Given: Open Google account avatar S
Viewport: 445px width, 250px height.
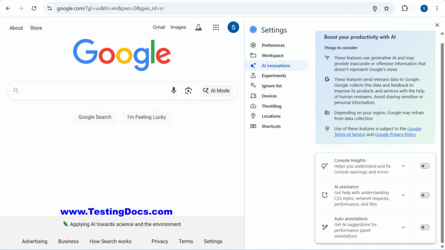Looking at the screenshot, I should point(233,27).
